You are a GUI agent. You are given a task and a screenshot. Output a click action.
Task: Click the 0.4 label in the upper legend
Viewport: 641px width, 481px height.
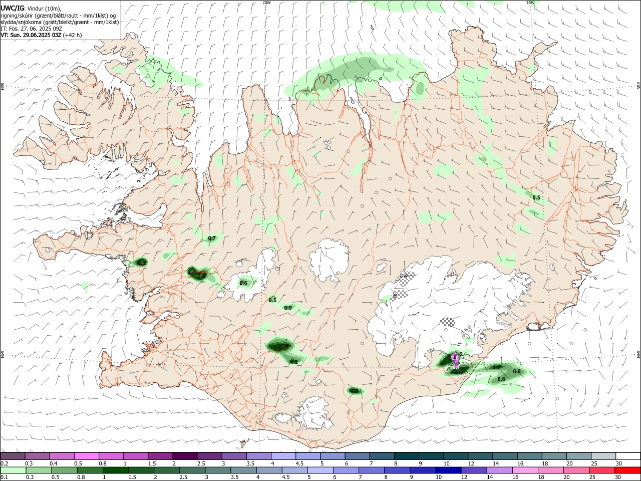click(54, 463)
